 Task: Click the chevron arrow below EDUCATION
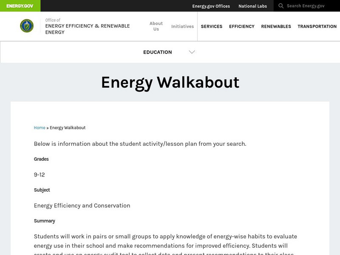193,52
